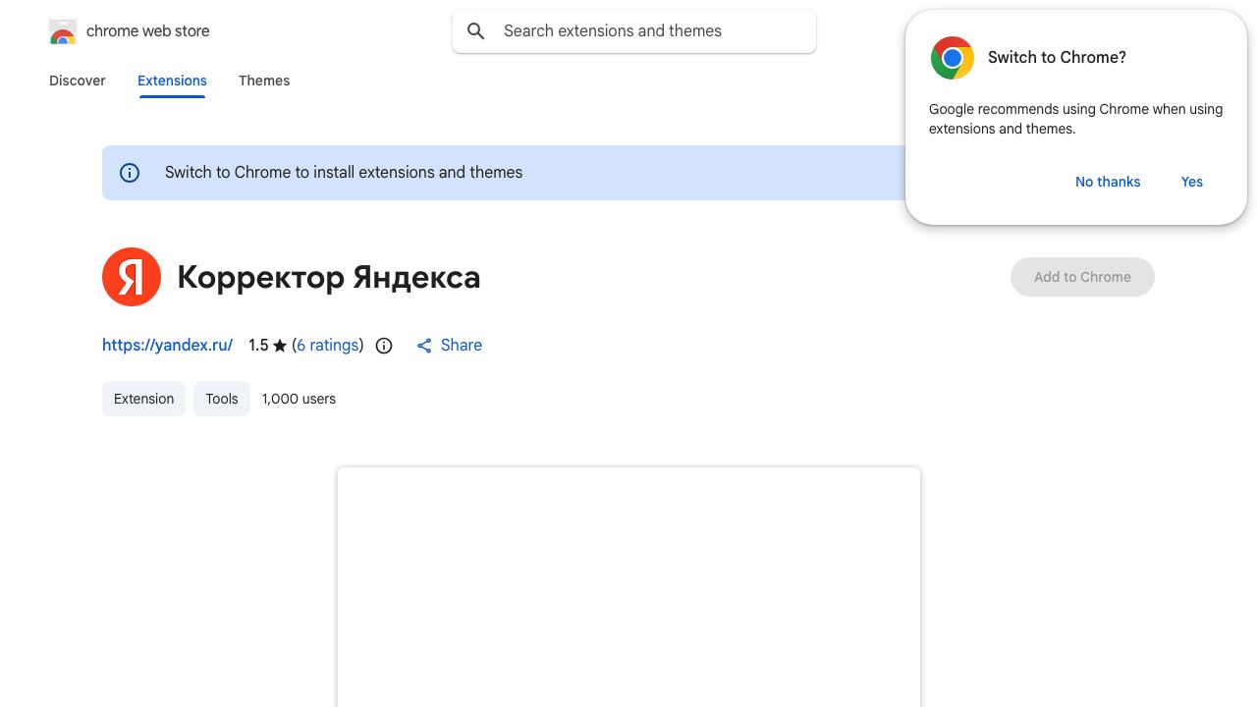Click the No thanks button
Screen dimensions: 1257x707
1108,182
